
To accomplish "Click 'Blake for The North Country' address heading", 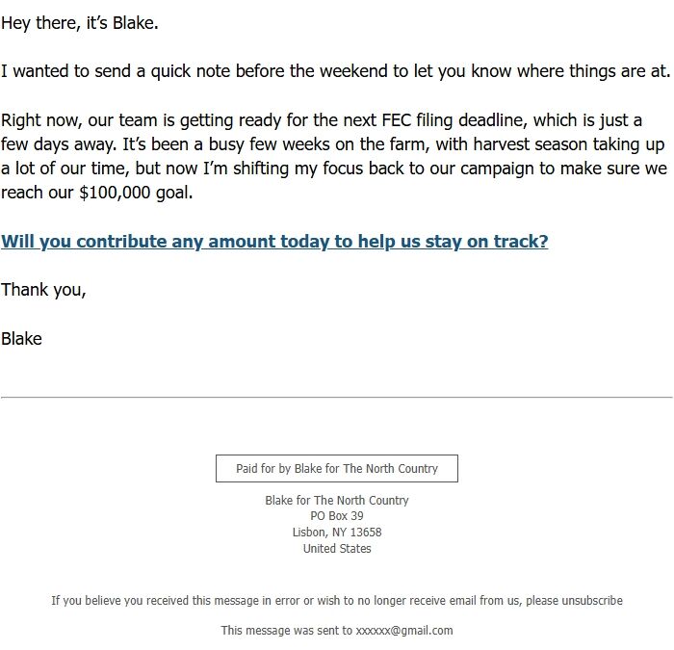I will coord(337,501).
